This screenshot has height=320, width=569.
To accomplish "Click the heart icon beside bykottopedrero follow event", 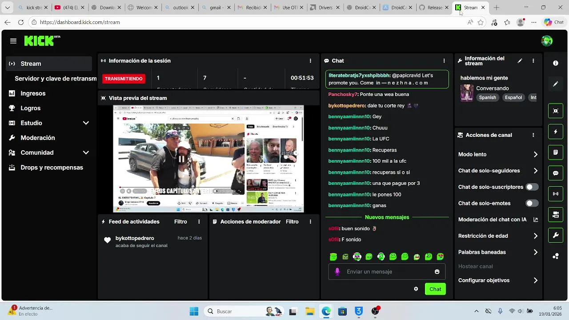I will (107, 240).
